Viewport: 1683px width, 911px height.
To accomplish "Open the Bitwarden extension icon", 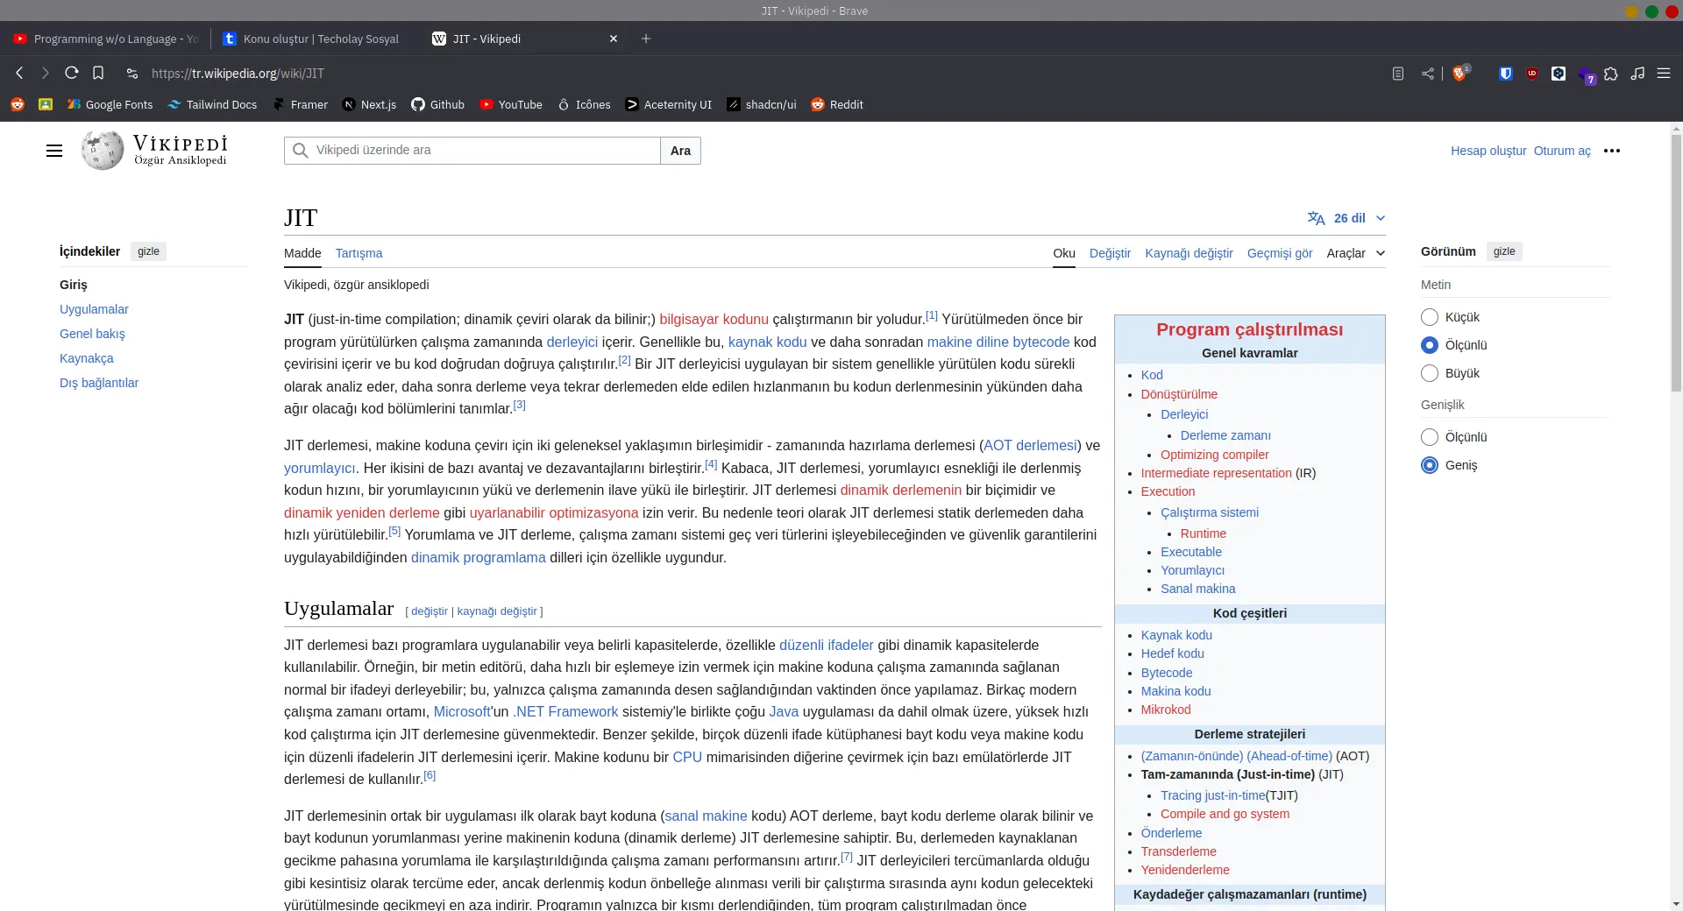I will tap(1506, 74).
